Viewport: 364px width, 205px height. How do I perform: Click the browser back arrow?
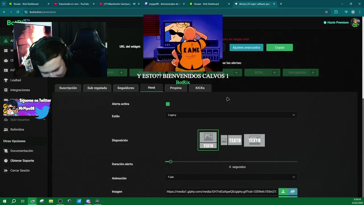[x=4, y=12]
